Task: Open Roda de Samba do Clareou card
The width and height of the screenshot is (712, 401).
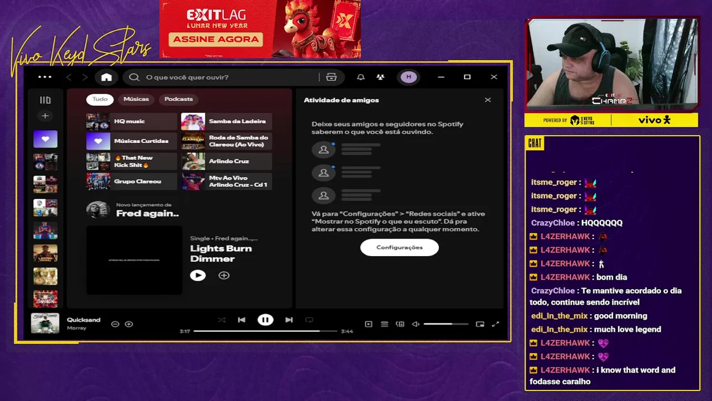Action: 226,141
